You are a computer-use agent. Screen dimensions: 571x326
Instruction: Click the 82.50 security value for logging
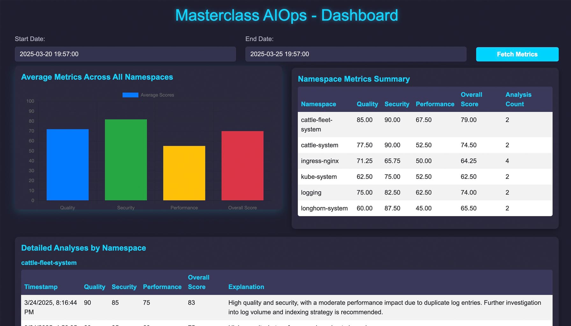tap(392, 193)
